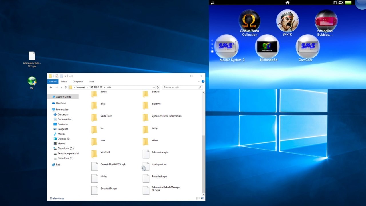This screenshot has height=206, width=366.
Task: Open quick access toolbar customize dropdown
Action: (65, 76)
